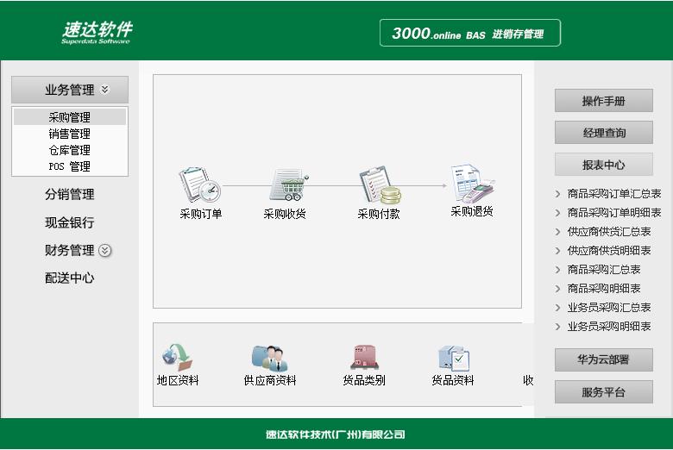The image size is (673, 450).
Task: Open report 业务员采购汇总表
Action: click(x=609, y=308)
